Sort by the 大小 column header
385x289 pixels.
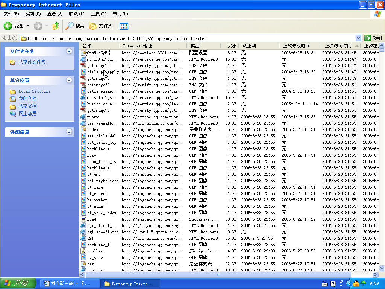click(x=230, y=46)
